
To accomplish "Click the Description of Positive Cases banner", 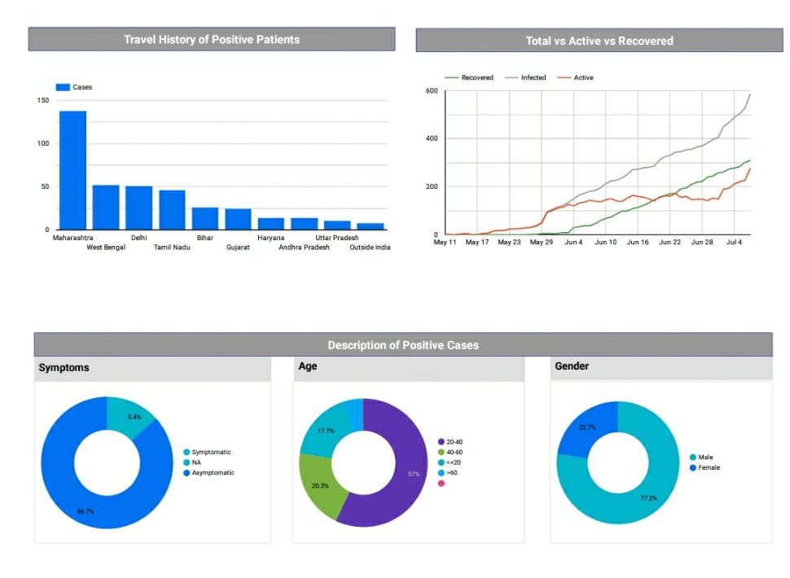I will point(403,345).
